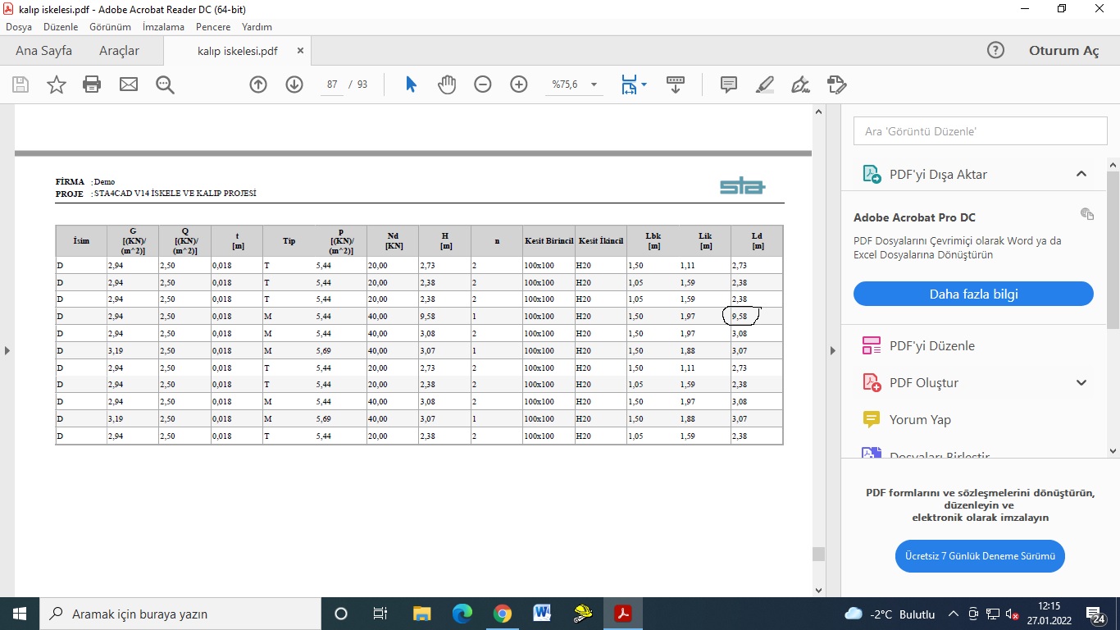Zoom out with the minus button

483,84
